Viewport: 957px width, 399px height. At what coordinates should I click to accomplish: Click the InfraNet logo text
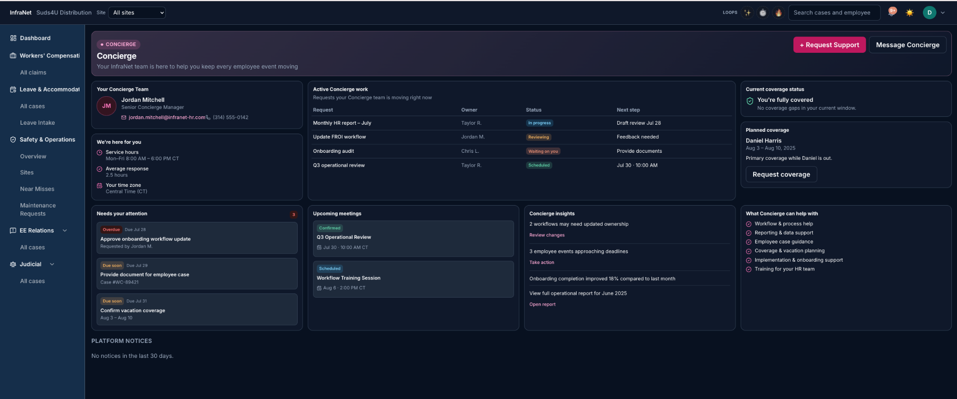(21, 13)
